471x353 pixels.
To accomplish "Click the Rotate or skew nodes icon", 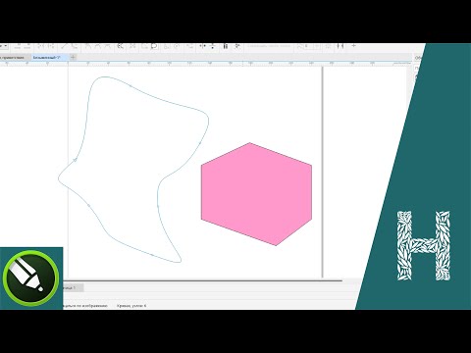I will tap(177, 46).
